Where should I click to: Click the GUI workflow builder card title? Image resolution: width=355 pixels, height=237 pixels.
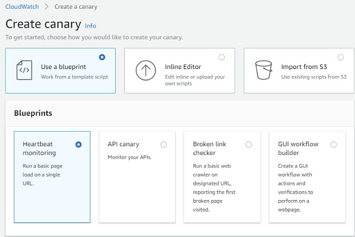pos(298,148)
